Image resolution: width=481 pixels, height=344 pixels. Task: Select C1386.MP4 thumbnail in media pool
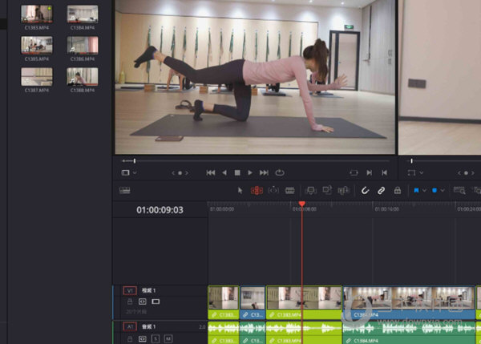83,45
